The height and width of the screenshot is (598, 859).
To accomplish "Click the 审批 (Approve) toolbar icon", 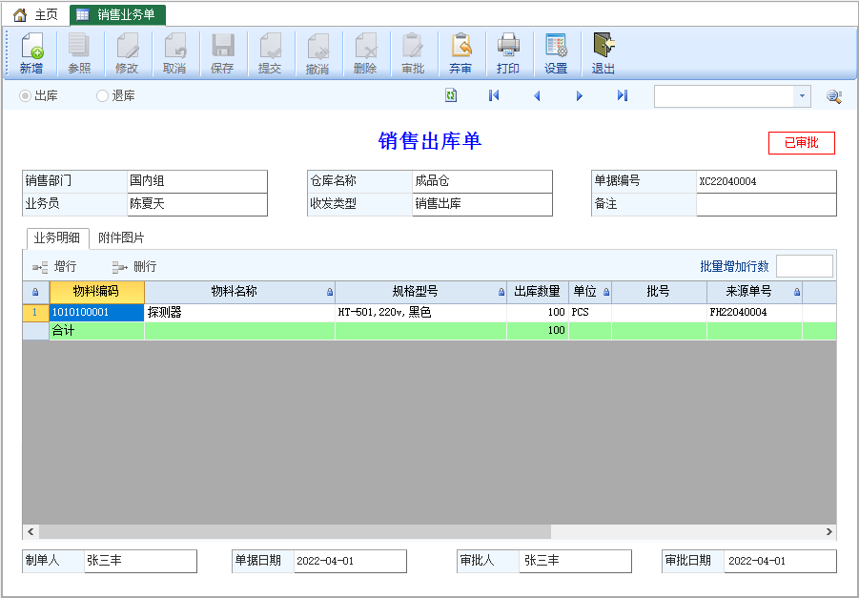I will [x=413, y=46].
